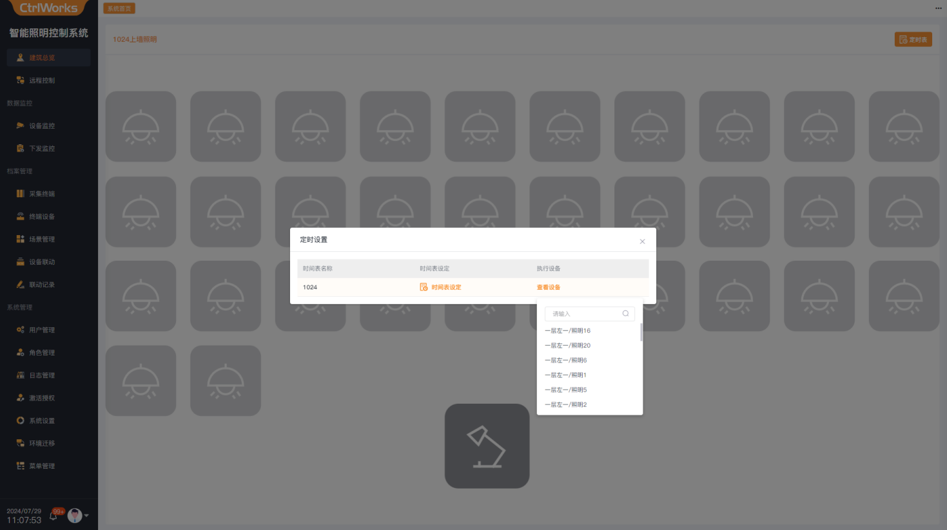Expand user account dropdown arrow
The width and height of the screenshot is (947, 530).
tap(87, 515)
